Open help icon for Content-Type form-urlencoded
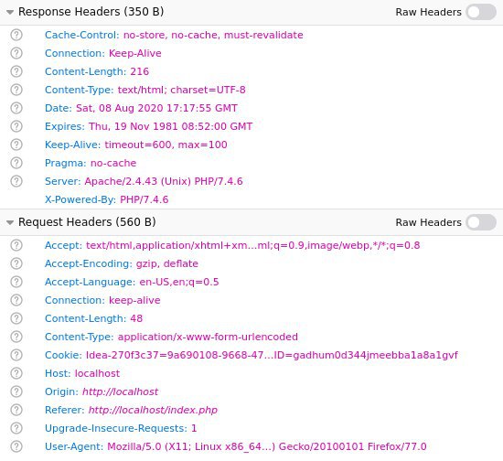Image resolution: width=503 pixels, height=461 pixels. click(x=16, y=337)
